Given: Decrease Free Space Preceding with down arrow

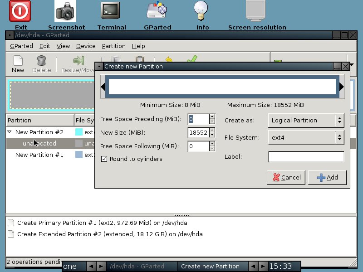Looking at the screenshot, I should [212, 121].
